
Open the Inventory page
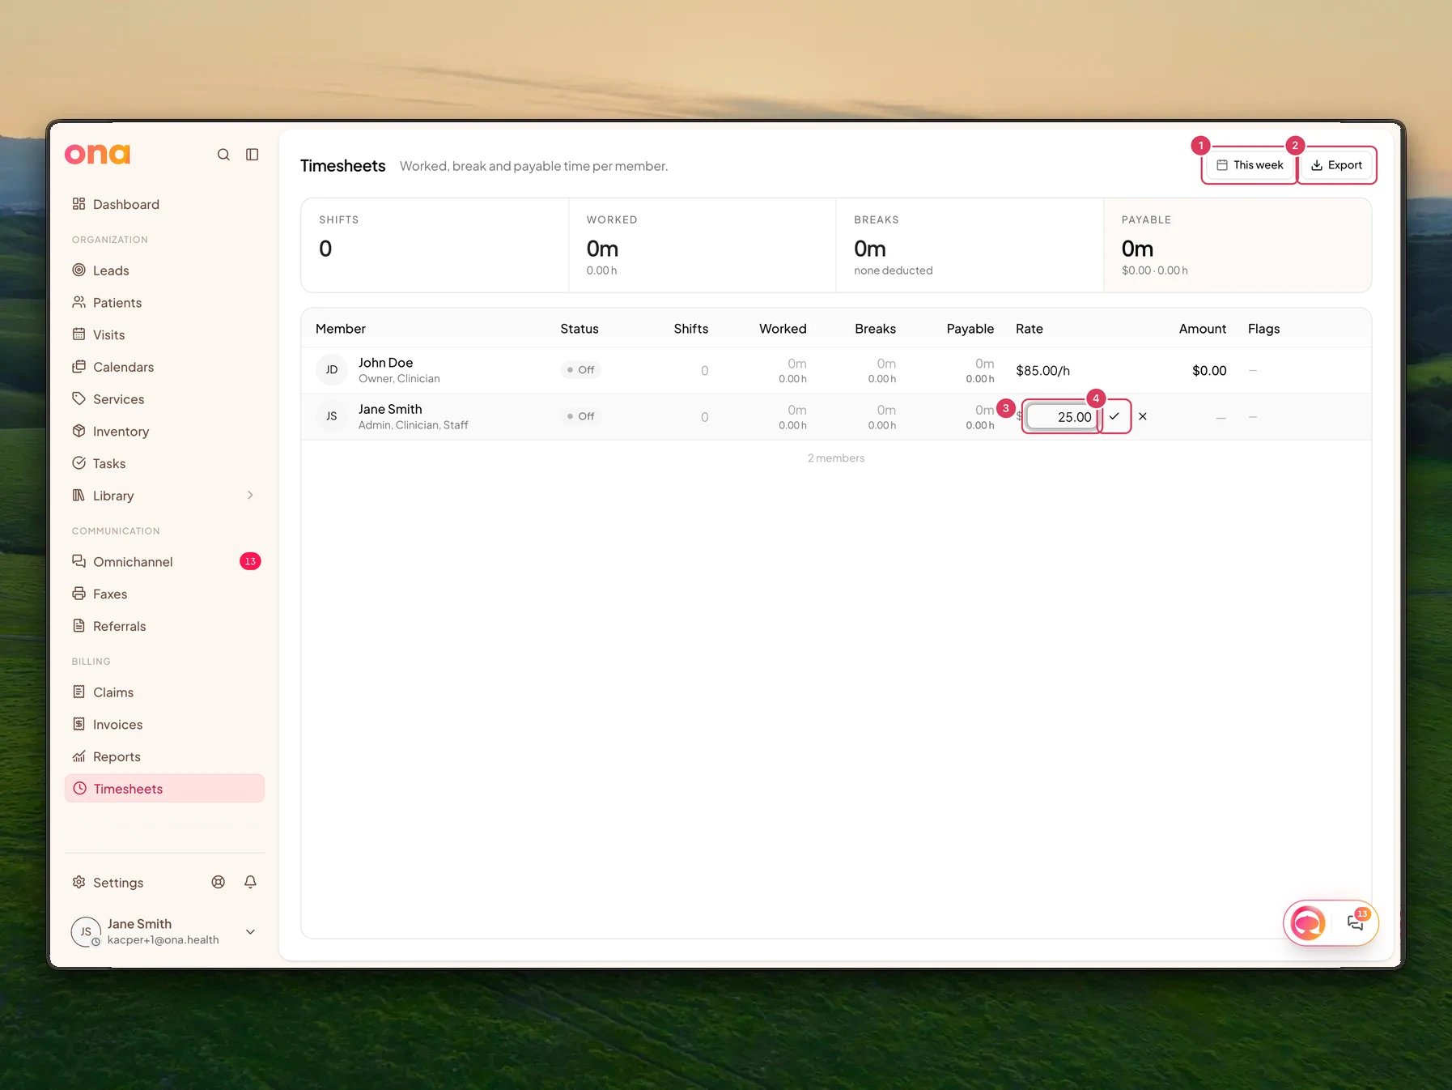164,432
